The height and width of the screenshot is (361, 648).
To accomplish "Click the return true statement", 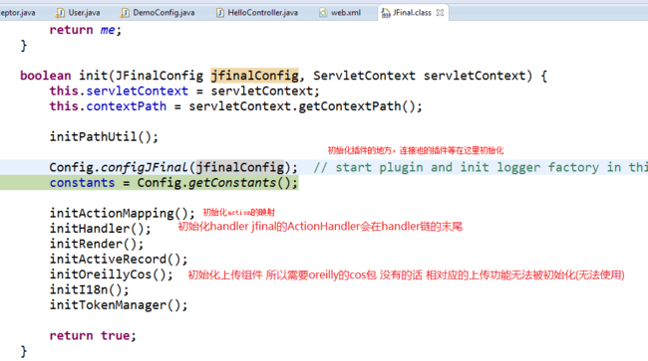I will tap(93, 335).
